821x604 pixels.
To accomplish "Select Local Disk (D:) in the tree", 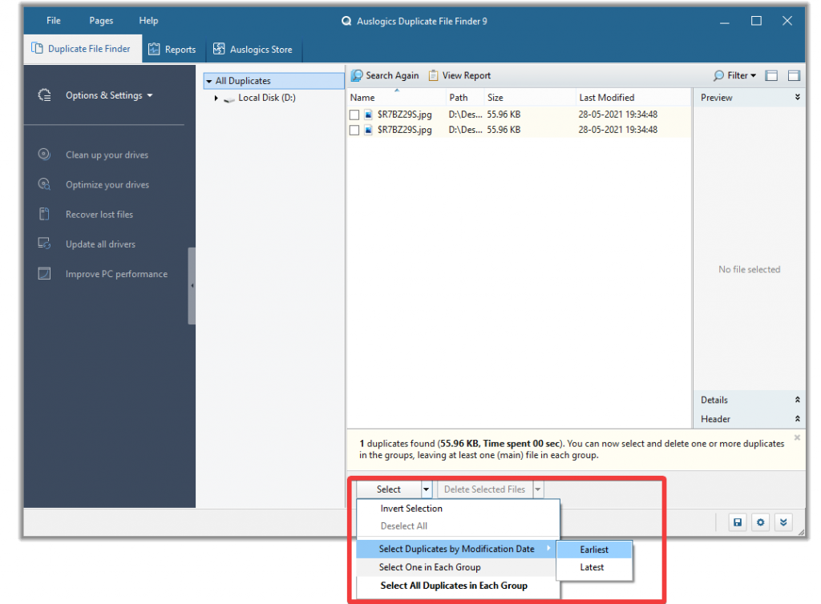I will pyautogui.click(x=266, y=98).
